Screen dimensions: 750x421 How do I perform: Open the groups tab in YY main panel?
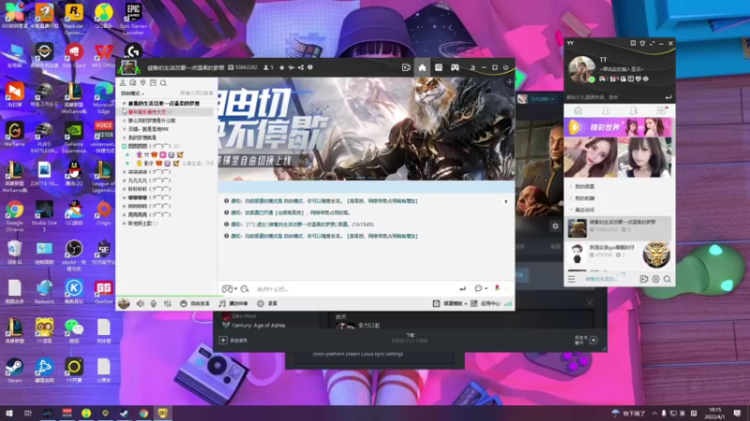[634, 110]
